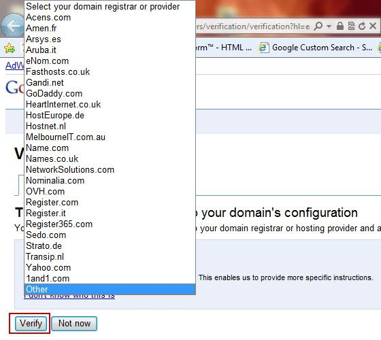
Task: Choose Arsys.es from the list
Action: point(110,39)
